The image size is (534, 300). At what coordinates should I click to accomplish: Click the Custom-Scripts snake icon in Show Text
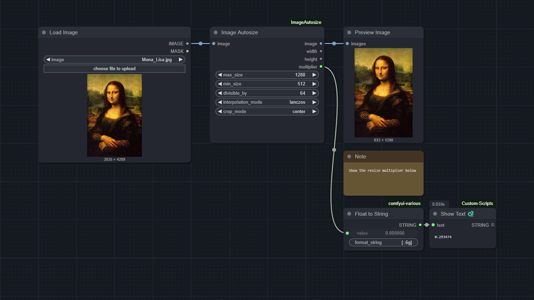point(471,214)
